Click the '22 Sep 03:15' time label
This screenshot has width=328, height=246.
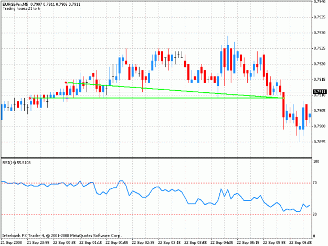click(169, 242)
